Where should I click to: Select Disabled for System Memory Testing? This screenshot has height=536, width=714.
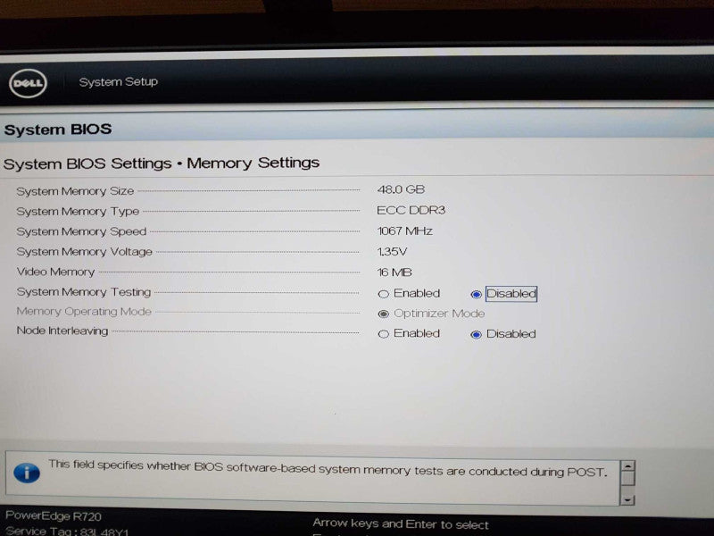pos(476,295)
